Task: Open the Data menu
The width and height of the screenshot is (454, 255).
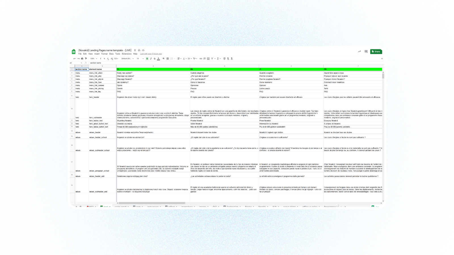Action: click(112, 54)
